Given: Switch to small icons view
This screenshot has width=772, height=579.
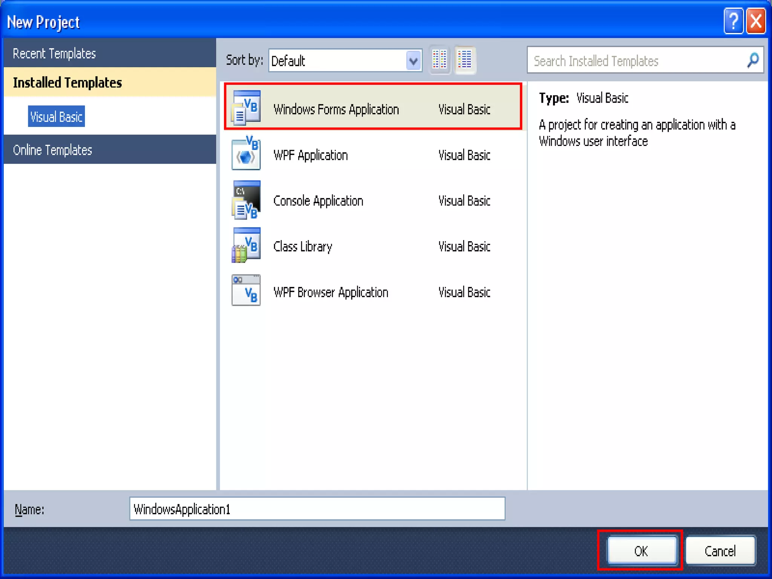Looking at the screenshot, I should (439, 60).
